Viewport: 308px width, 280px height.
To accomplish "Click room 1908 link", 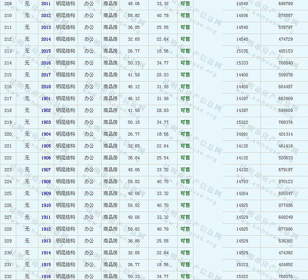I will coord(46,182).
